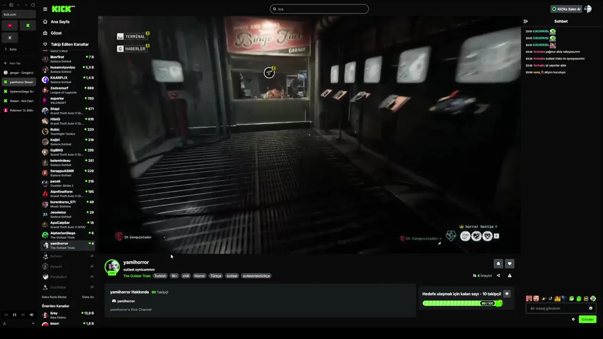Click the 90 Takipçi follower count
Screen dimensions: 603x339
160,292
